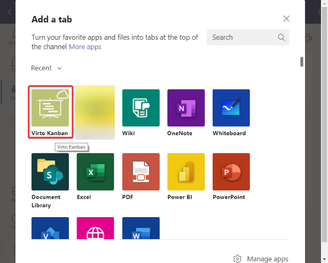This screenshot has height=263, width=328.
Task: Select the OneNote app icon
Action: [186, 108]
